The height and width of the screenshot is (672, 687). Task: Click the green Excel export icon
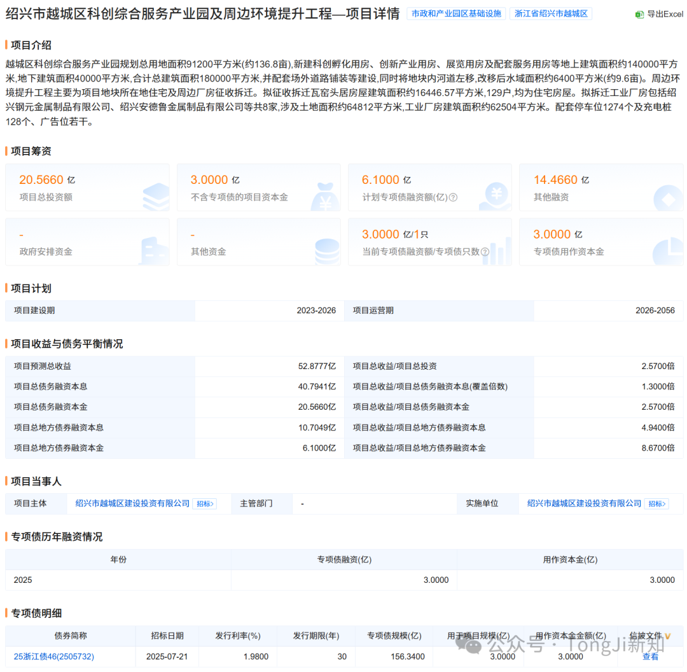(x=639, y=15)
